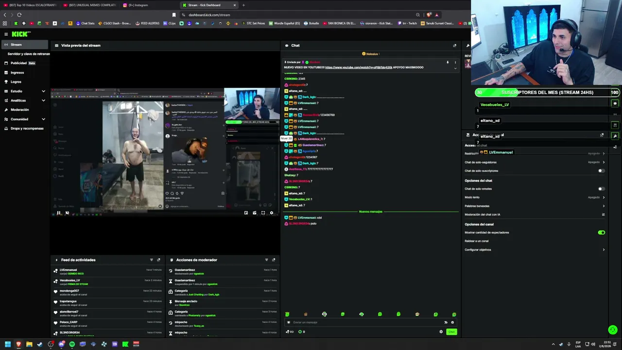Open File Explorer from the taskbar
The image size is (622, 350).
[29, 344]
